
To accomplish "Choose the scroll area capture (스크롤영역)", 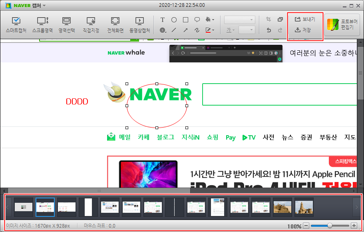I will (42, 25).
